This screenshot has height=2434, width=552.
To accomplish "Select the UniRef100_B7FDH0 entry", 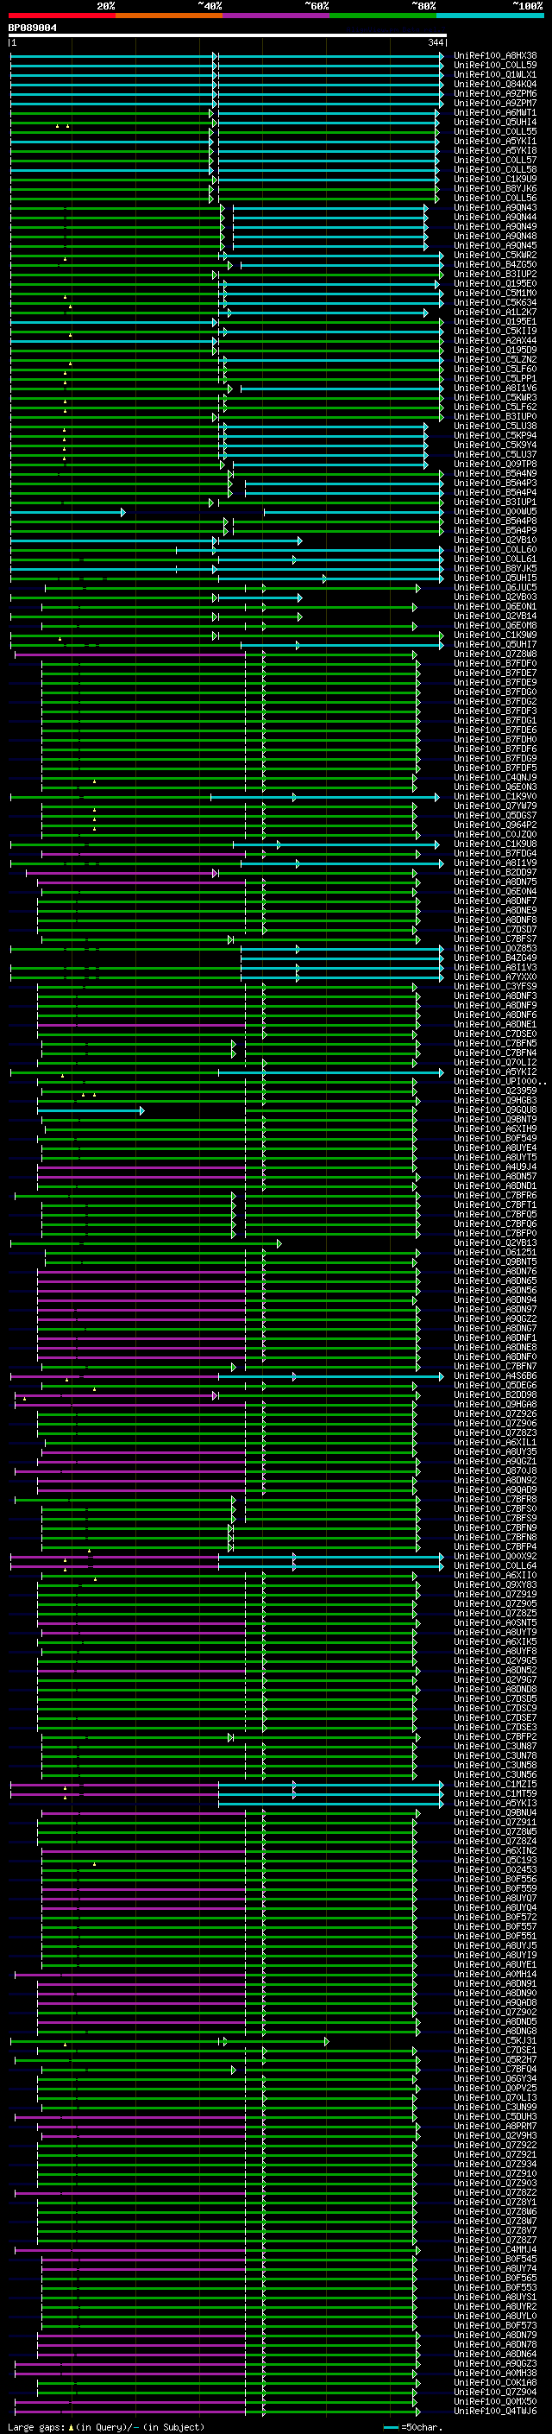I will pyautogui.click(x=494, y=740).
